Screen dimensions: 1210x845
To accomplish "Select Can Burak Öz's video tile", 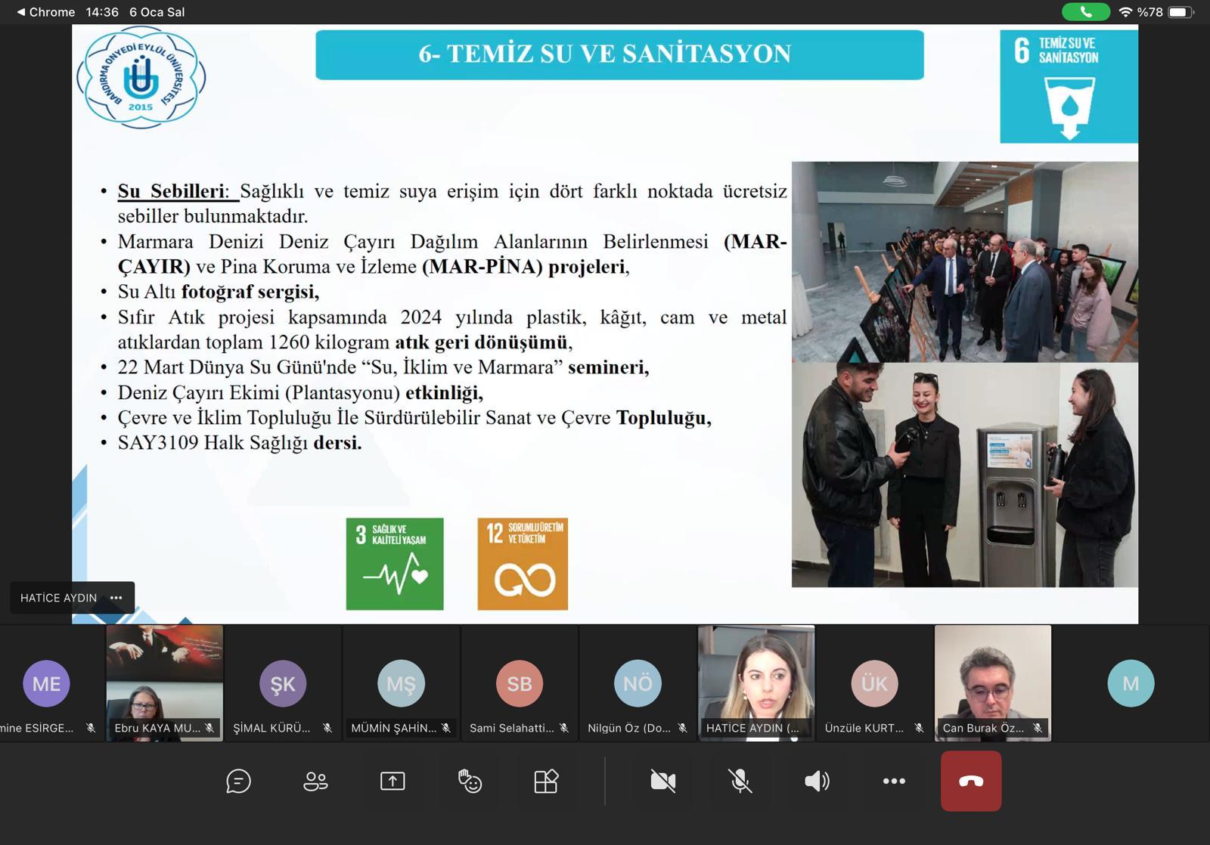I will click(x=992, y=682).
